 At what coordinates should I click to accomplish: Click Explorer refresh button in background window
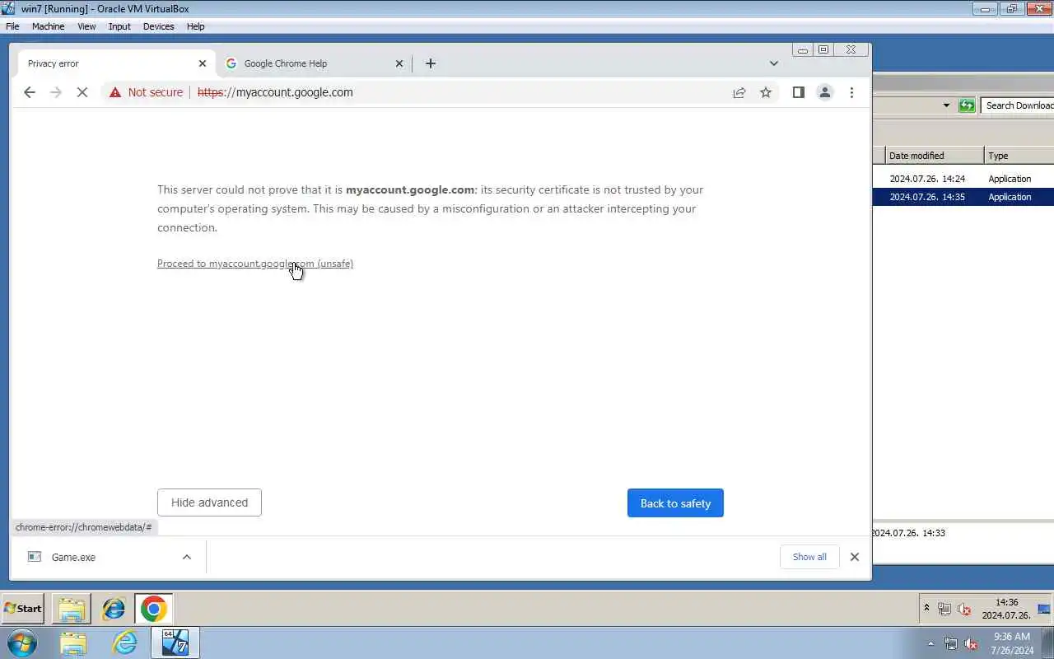click(967, 105)
